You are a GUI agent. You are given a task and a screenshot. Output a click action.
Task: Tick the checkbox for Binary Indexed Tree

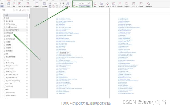(x=5, y=66)
